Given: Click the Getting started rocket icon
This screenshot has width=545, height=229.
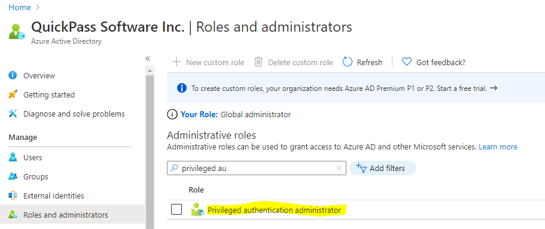Looking at the screenshot, I should coord(13,94).
